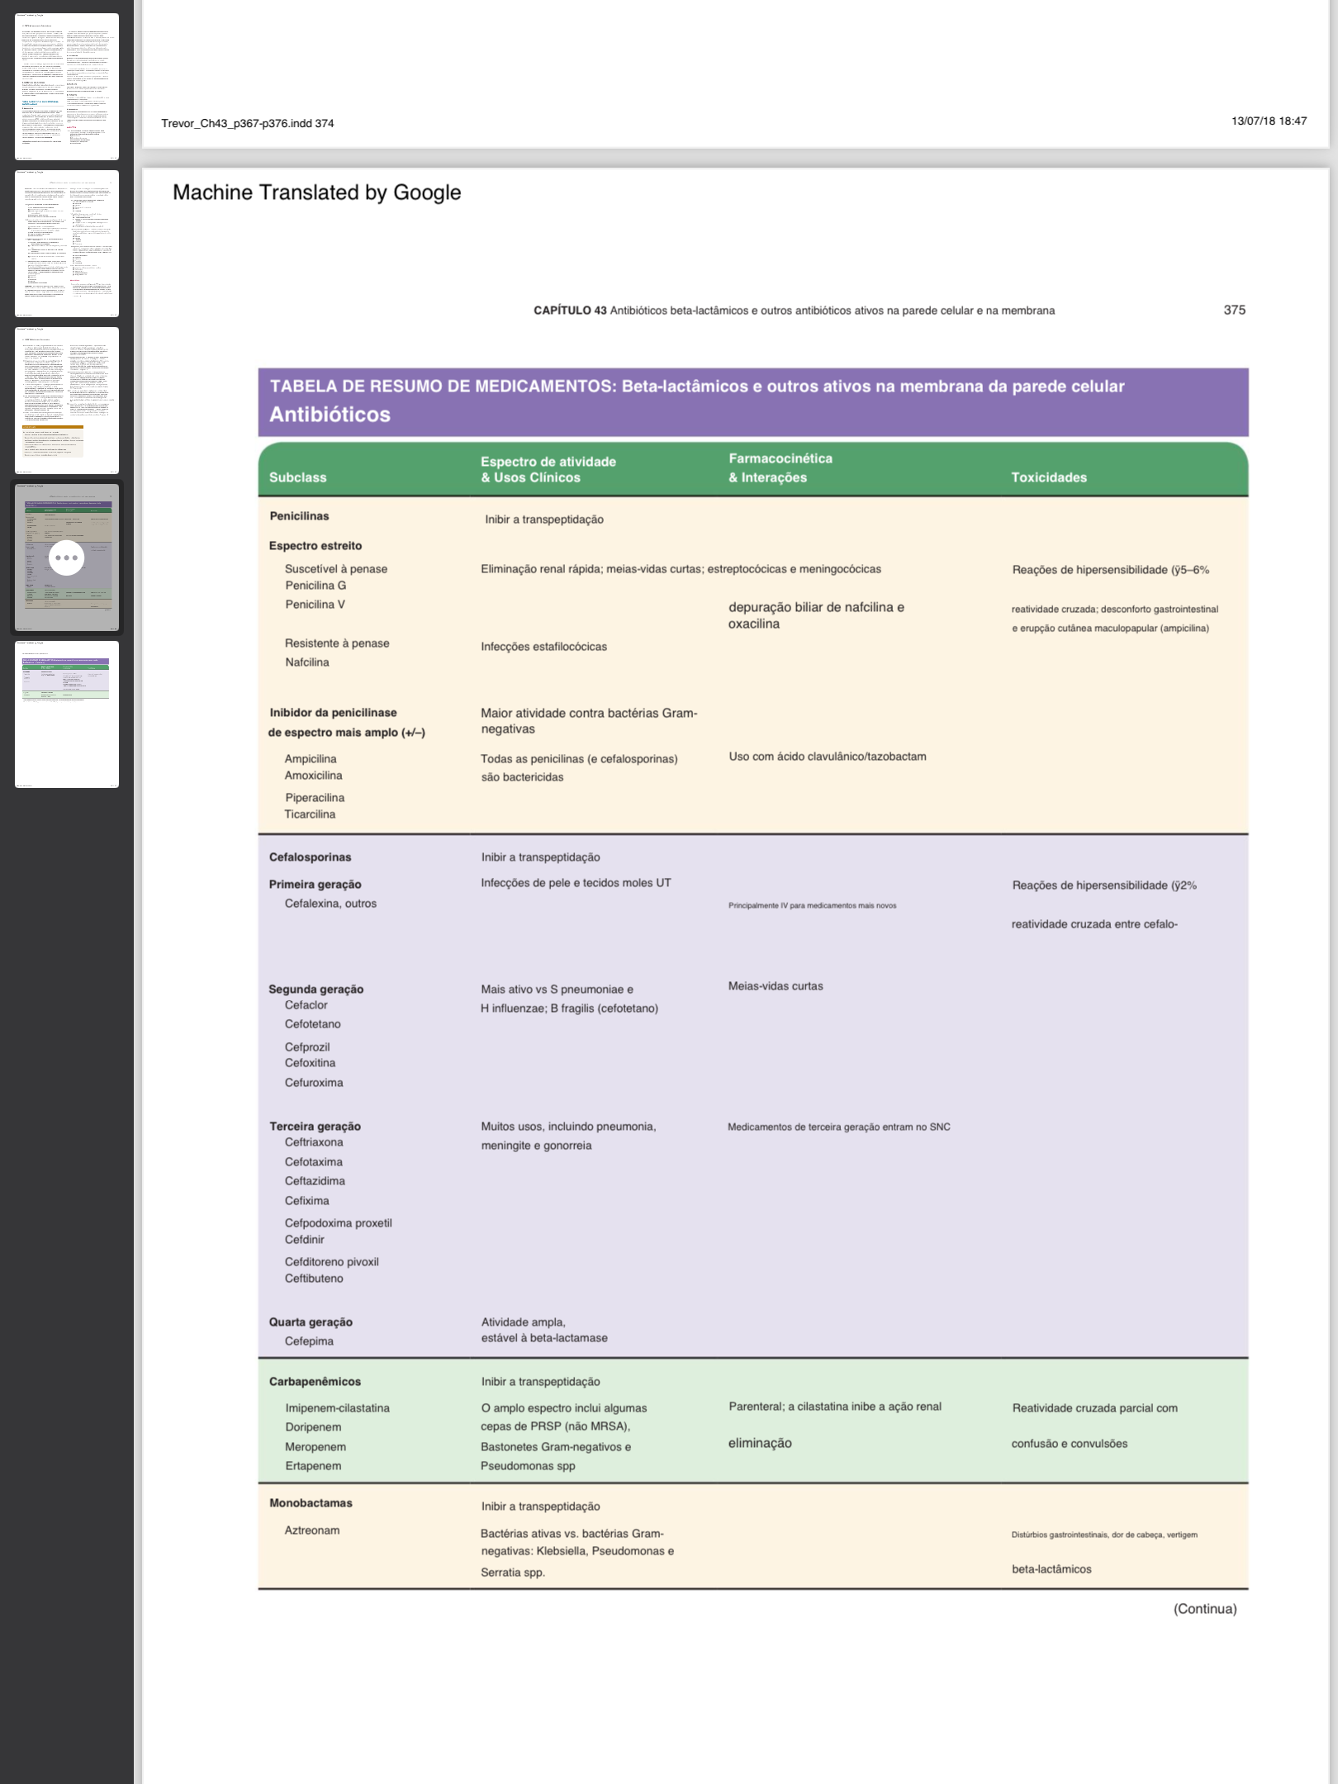The height and width of the screenshot is (1784, 1338).
Task: Click the 'Imipenem-cilastatina' entry
Action: click(337, 1408)
